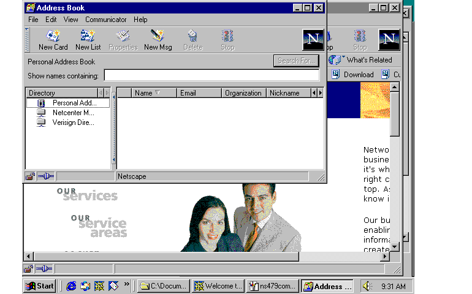Screen dimensions: 472x294
Task: Click the fourth quick launch icon before chevron
Action: (x=113, y=286)
